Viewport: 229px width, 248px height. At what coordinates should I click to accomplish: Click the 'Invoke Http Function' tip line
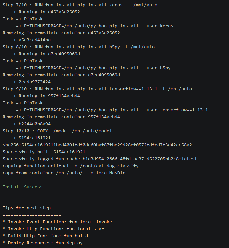coord(55,229)
